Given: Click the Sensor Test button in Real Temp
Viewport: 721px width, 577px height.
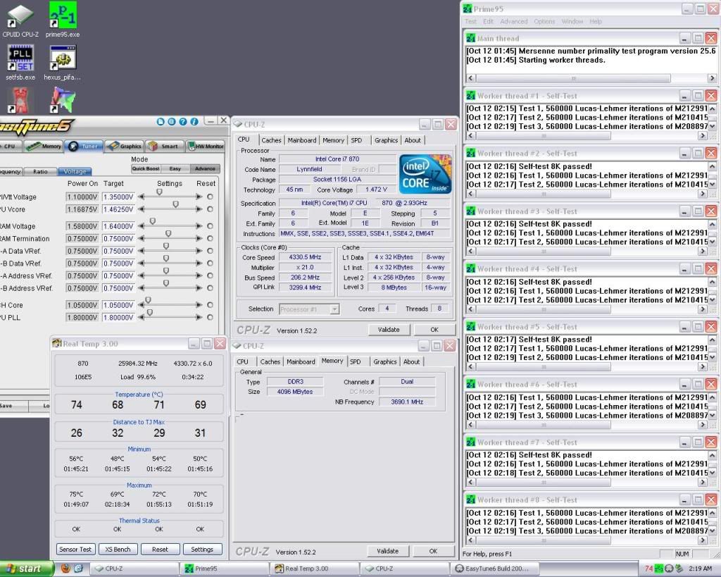Looking at the screenshot, I should pos(75,549).
